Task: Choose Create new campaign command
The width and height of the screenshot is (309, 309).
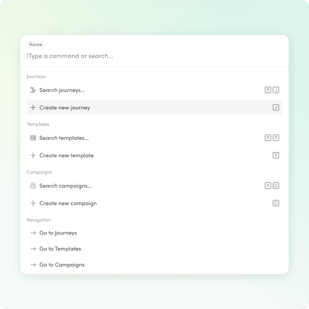Action: [155, 203]
